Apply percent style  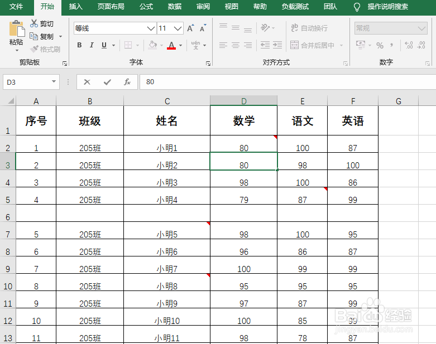click(x=380, y=45)
